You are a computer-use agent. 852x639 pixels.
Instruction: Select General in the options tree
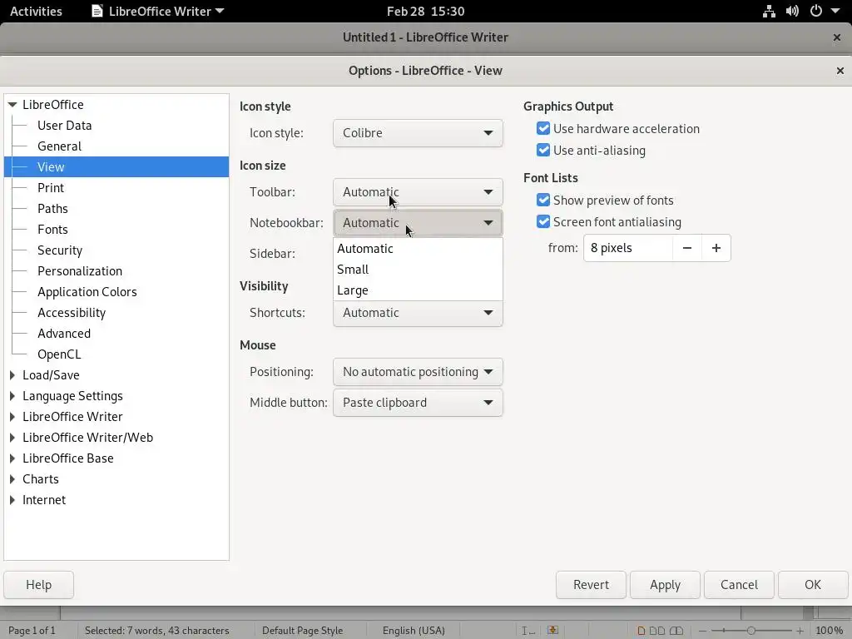(59, 146)
